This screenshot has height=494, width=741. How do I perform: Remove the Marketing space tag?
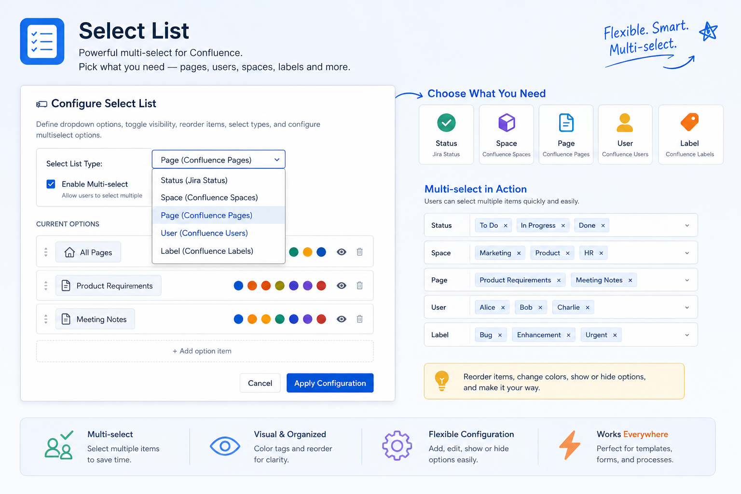coord(519,253)
